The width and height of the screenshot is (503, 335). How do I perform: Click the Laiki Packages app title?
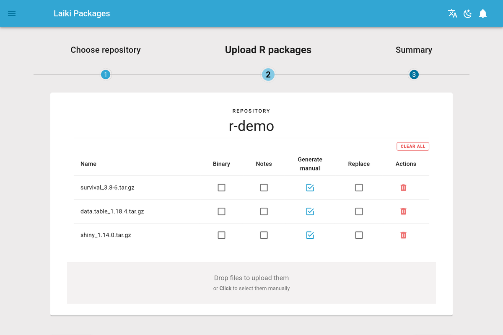tap(82, 13)
